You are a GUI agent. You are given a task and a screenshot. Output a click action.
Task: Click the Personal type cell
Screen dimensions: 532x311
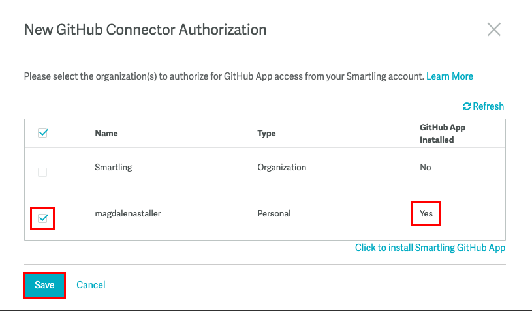pyautogui.click(x=274, y=213)
